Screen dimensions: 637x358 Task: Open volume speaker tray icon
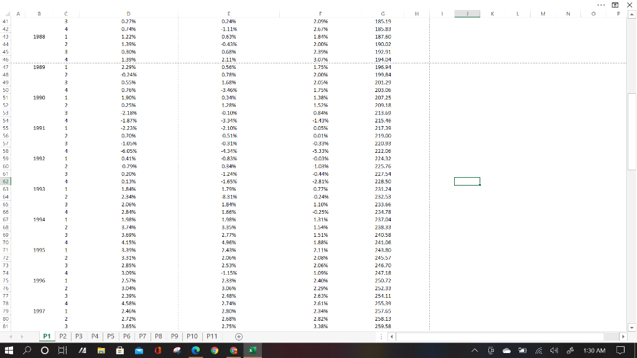pos(554,351)
